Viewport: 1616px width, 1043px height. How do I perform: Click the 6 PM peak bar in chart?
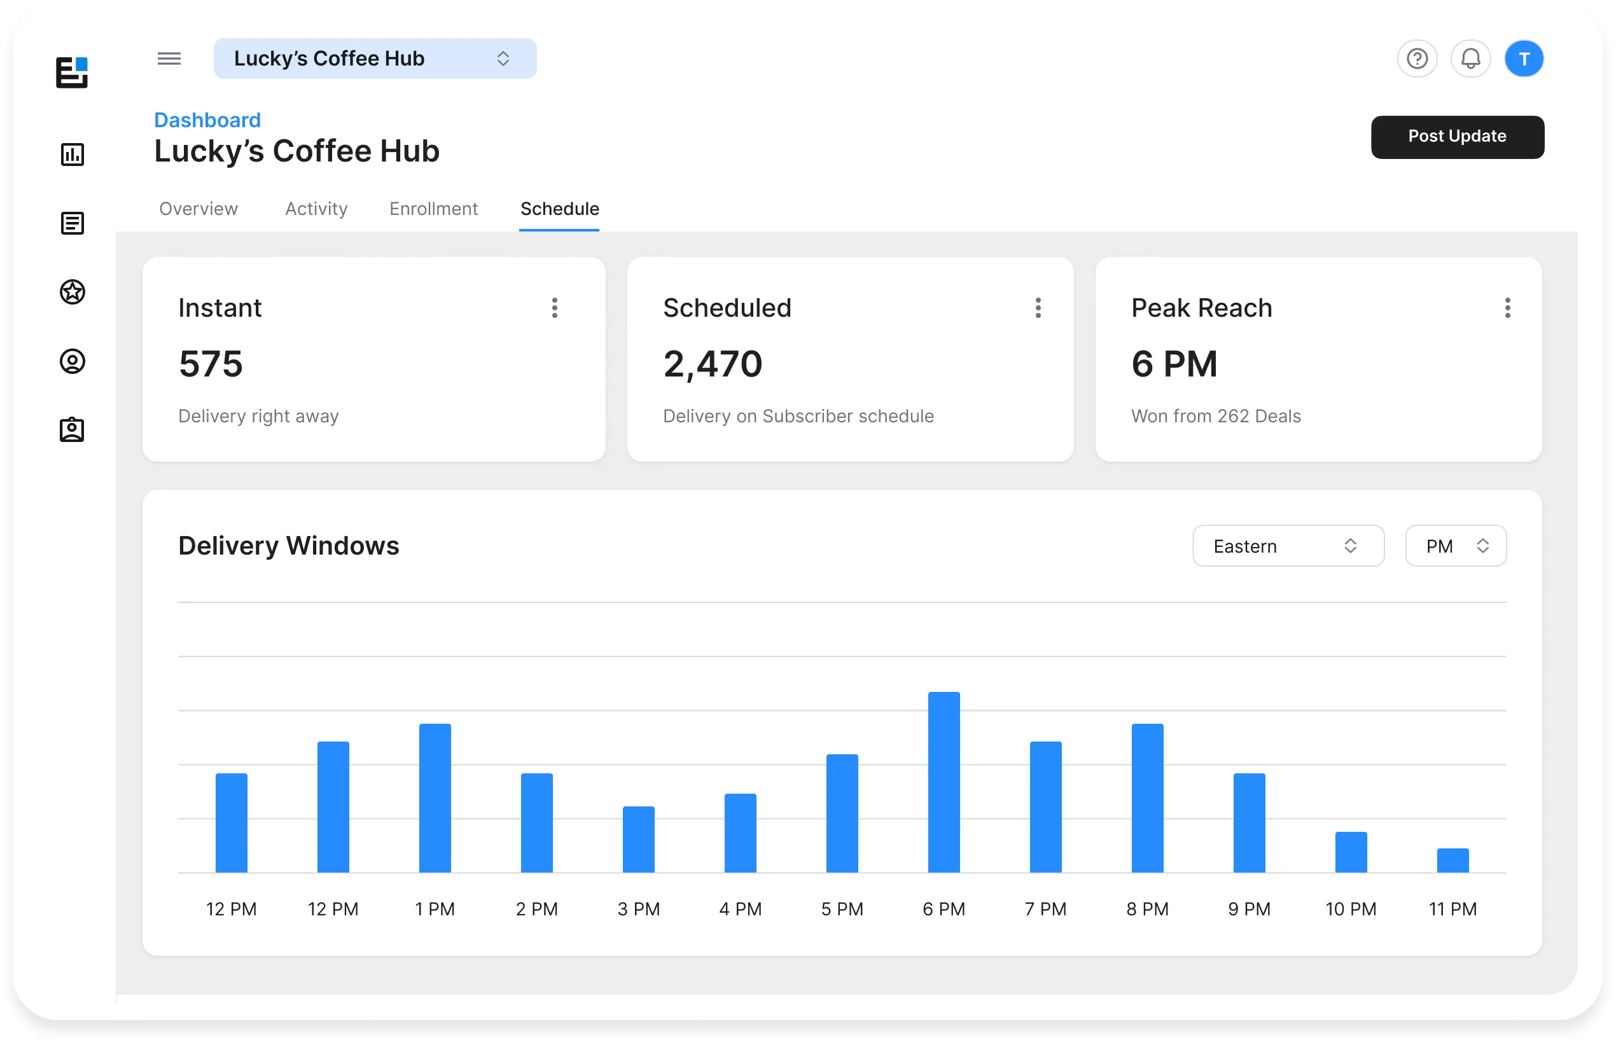pos(943,782)
